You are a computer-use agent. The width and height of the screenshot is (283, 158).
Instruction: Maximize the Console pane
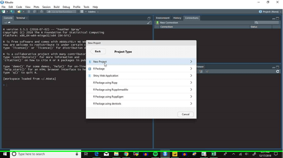pyautogui.click(x=149, y=18)
